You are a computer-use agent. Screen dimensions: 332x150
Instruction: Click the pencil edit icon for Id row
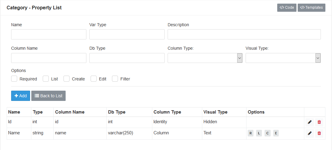pyautogui.click(x=309, y=122)
